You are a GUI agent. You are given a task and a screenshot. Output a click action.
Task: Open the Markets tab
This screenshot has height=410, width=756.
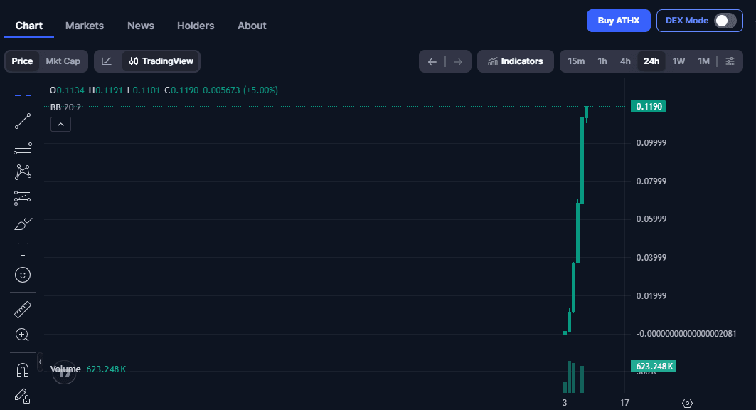click(85, 26)
